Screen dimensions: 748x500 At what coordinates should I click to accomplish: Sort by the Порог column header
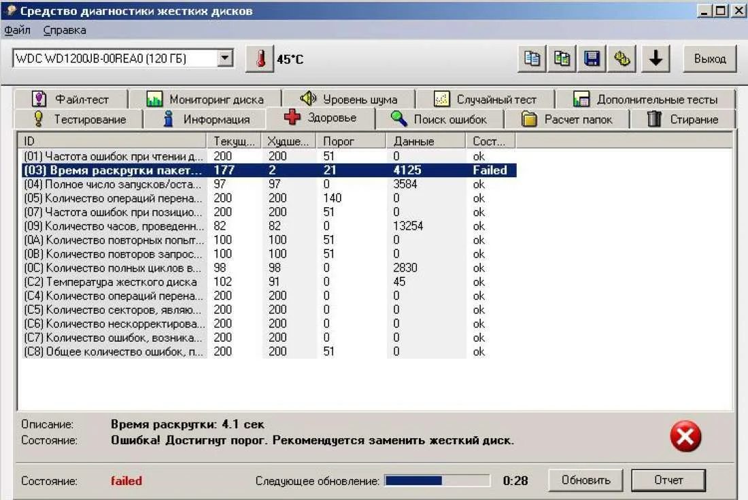351,141
